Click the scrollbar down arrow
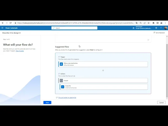This screenshot has height=126, width=168. coord(167,98)
